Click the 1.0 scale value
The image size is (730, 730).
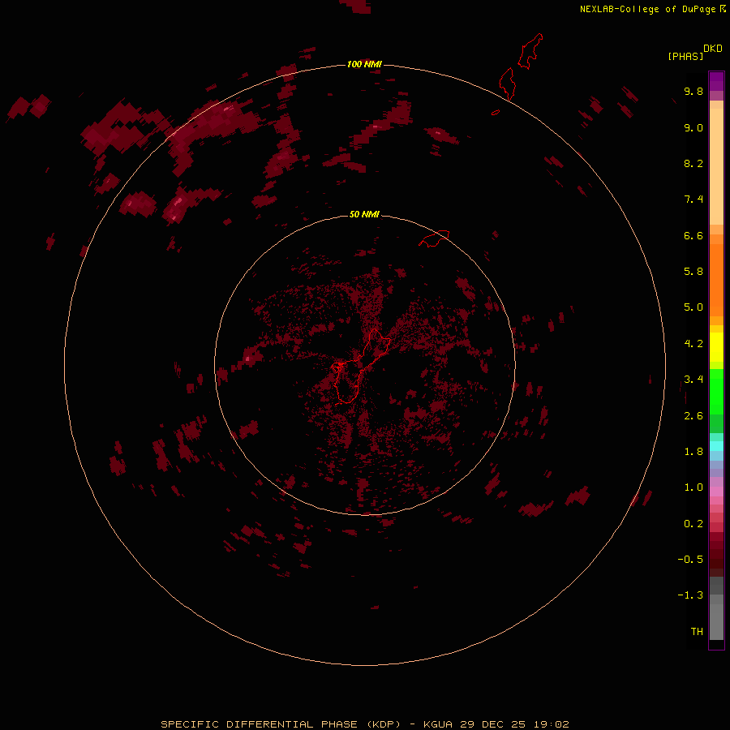pyautogui.click(x=693, y=487)
